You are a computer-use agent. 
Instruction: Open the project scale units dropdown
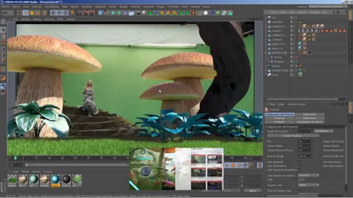click(x=324, y=131)
